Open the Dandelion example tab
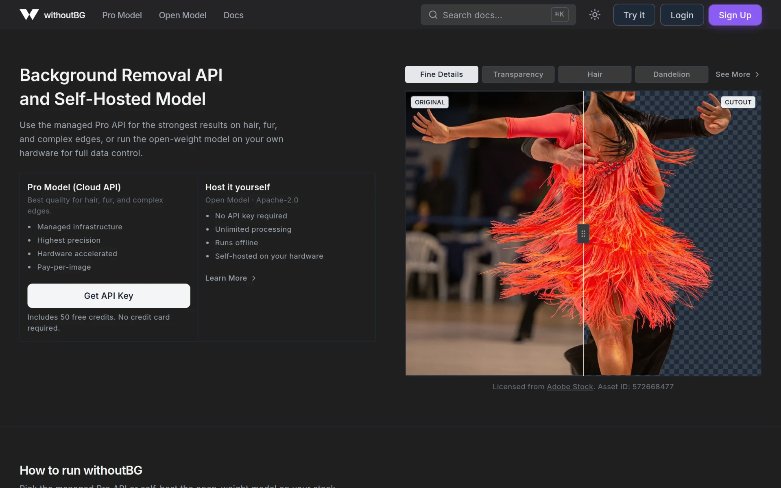Screen dimensions: 781x488 click(672, 74)
